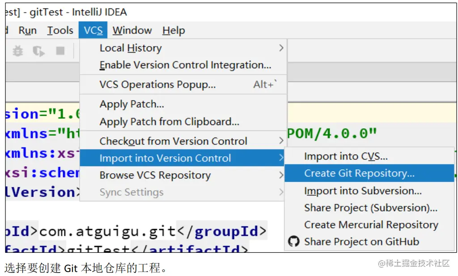Expand the Checkout from Version Control arrow

[x=281, y=141]
